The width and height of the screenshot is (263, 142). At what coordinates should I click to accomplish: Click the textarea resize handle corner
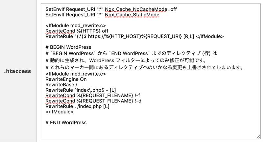(258, 137)
